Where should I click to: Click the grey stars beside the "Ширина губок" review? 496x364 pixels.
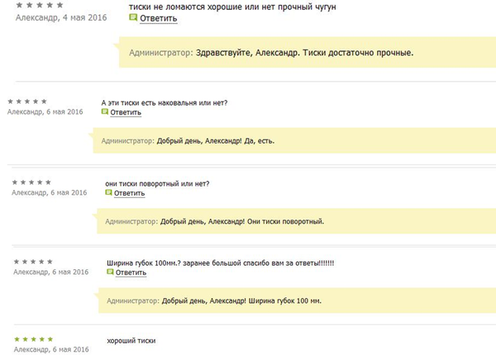coord(35,261)
